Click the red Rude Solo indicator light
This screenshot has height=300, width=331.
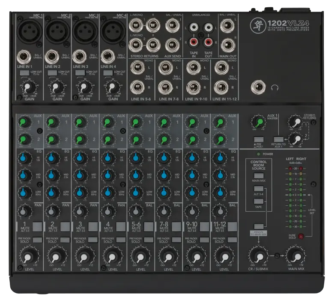pyautogui.click(x=301, y=236)
